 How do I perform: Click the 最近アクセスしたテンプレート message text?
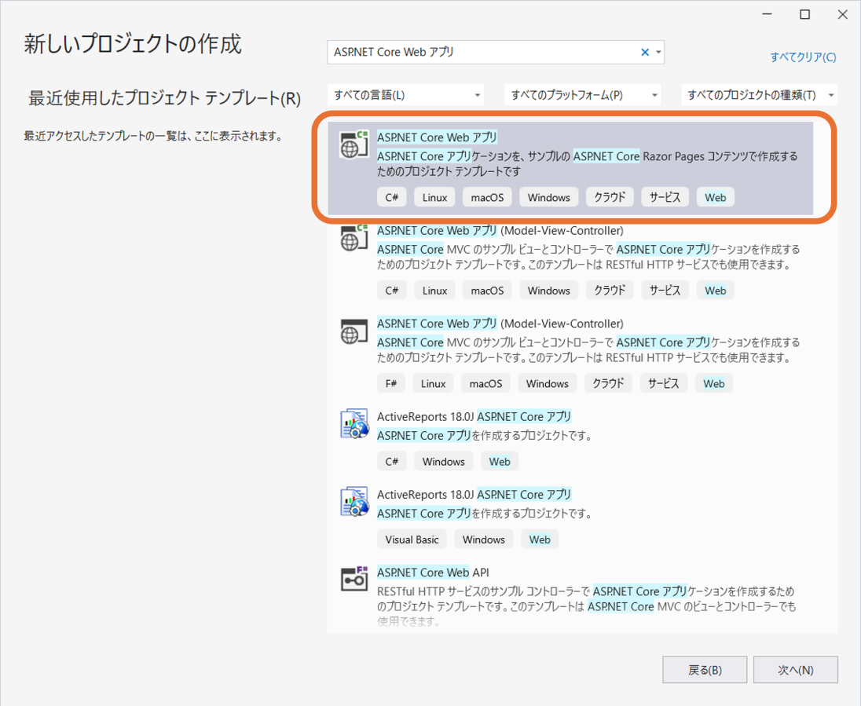[153, 136]
